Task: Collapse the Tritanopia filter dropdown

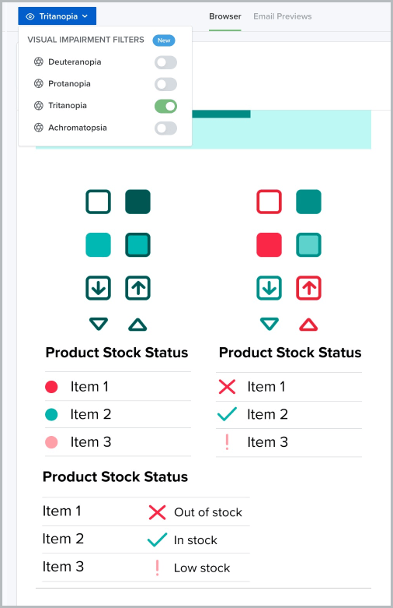Action: [57, 16]
